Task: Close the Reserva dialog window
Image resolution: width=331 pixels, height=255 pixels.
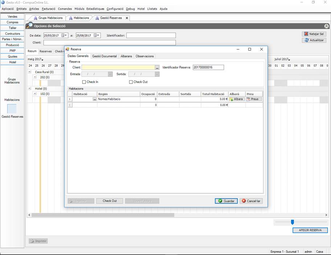Action: click(x=261, y=49)
